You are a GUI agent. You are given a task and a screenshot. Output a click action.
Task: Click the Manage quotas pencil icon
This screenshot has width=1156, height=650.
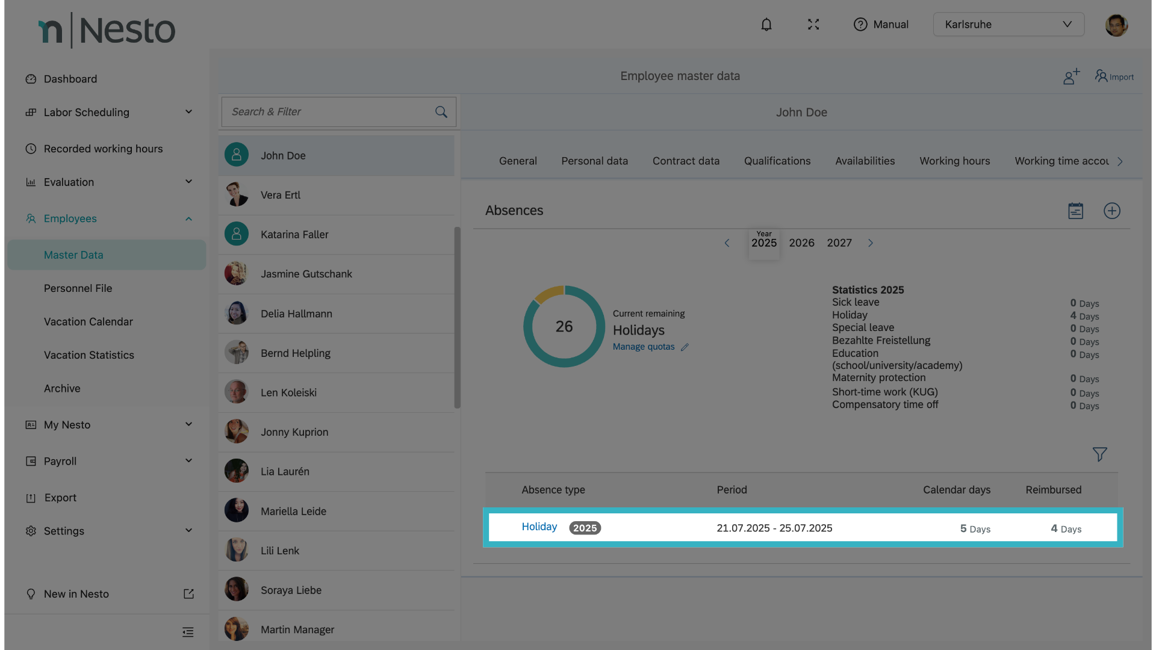(685, 347)
